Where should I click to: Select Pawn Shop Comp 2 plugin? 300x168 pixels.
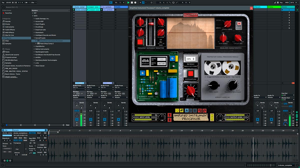(x=47, y=44)
